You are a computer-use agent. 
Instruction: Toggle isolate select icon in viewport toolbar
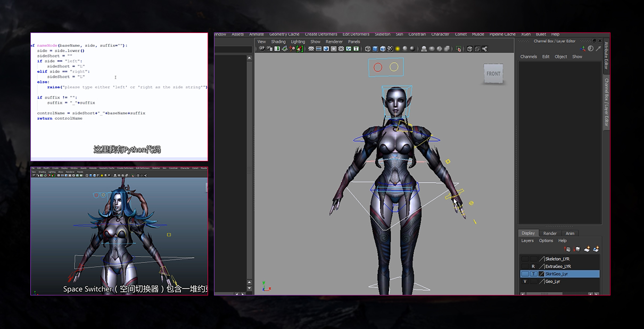point(458,49)
